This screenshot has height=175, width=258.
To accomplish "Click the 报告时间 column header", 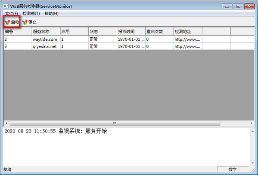I will coord(131,31).
